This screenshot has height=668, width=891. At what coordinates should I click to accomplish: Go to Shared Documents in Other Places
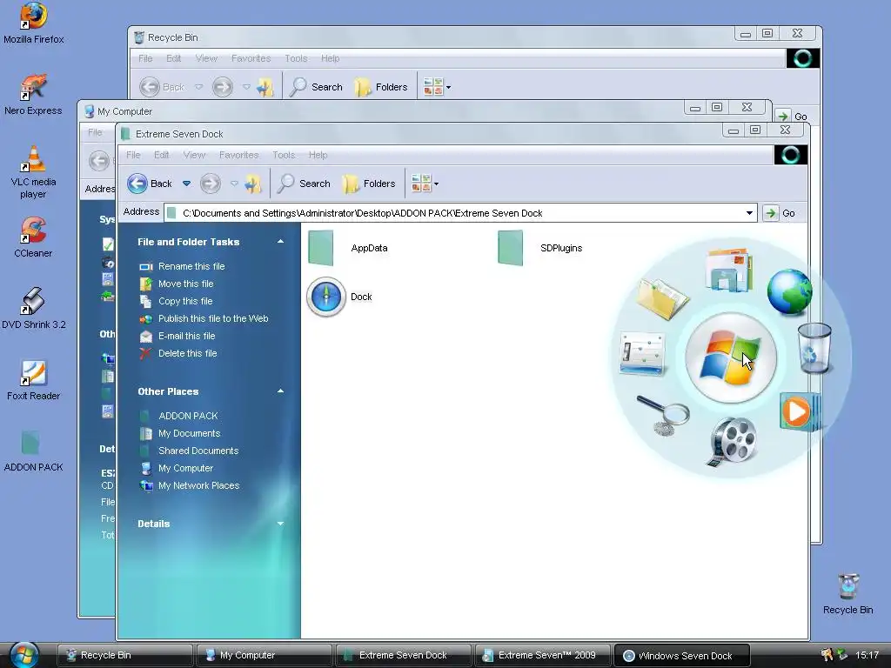coord(189,451)
